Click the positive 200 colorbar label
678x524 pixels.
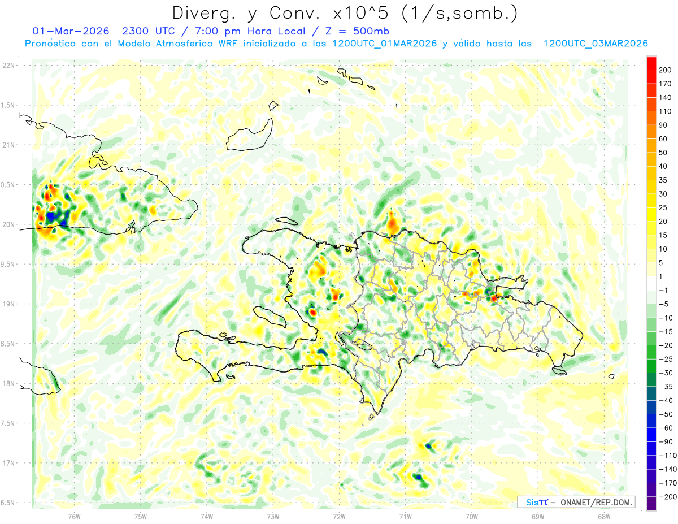click(666, 70)
